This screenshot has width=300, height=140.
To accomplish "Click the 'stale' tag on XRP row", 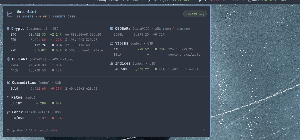I will pos(98,50).
